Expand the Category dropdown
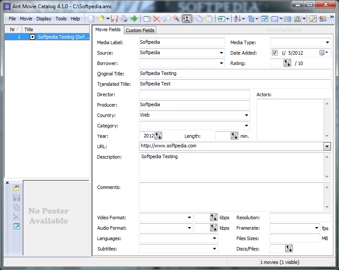 point(246,126)
